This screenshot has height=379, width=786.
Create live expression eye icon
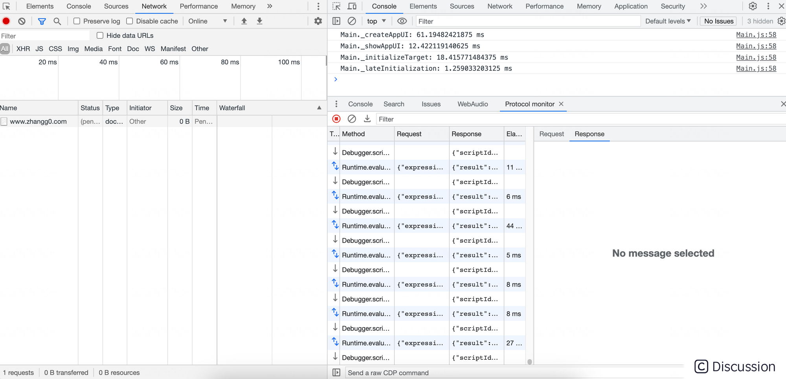click(402, 21)
